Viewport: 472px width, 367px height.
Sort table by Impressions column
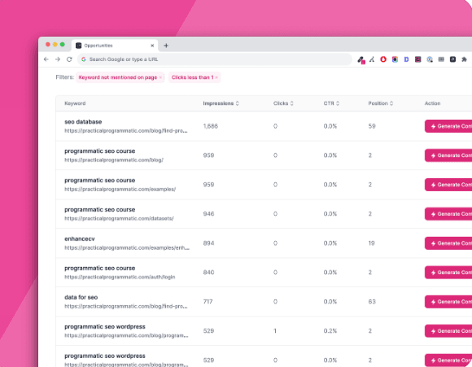(x=221, y=103)
